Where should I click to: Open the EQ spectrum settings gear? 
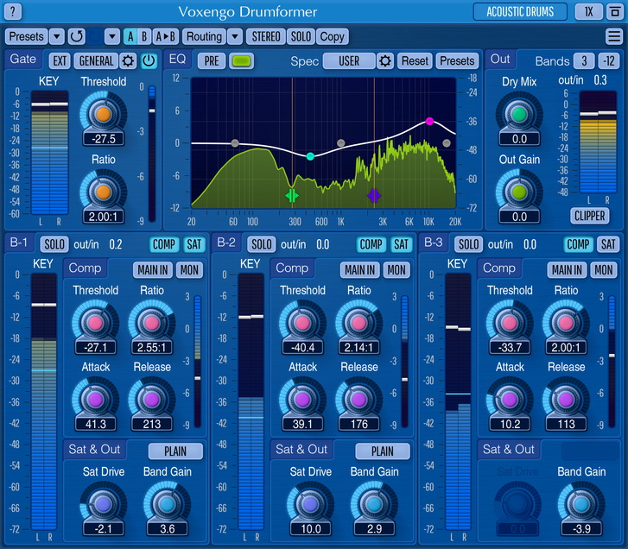(385, 60)
